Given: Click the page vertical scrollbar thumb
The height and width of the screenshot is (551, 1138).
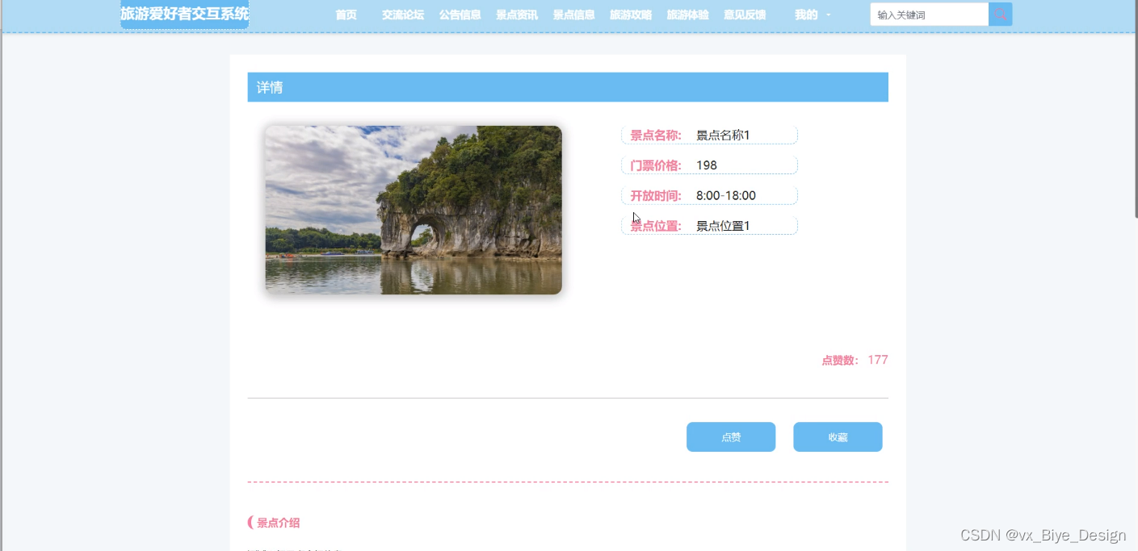Looking at the screenshot, I should click(1135, 109).
